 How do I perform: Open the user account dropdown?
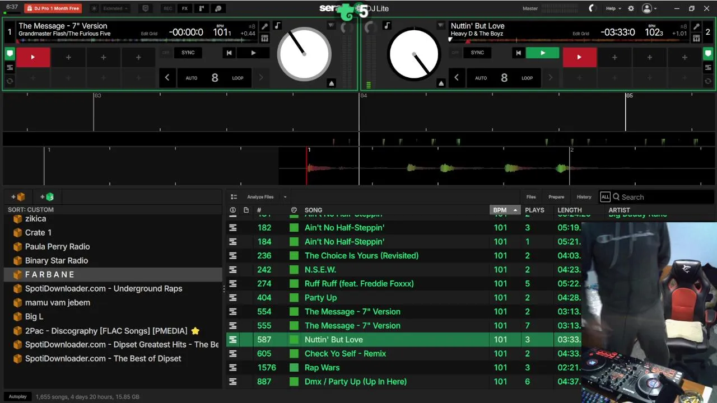pos(649,8)
